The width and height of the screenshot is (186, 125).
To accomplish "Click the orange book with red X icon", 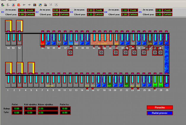I will [x=19, y=5].
